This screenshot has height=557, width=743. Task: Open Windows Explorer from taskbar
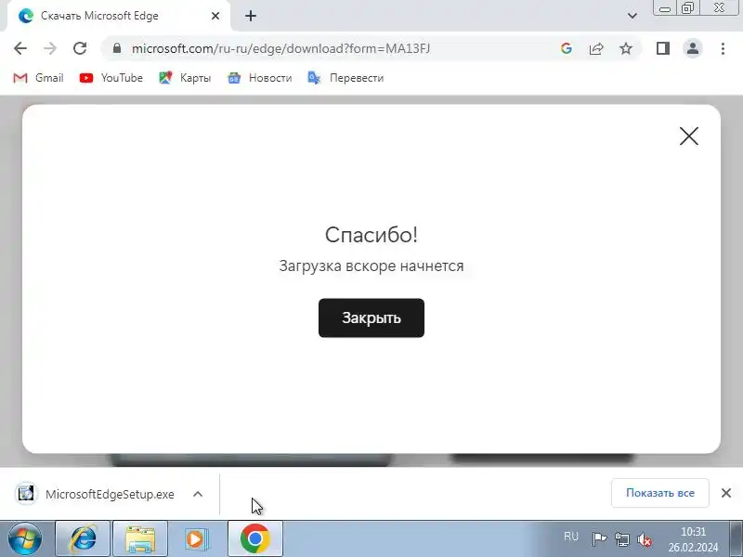(140, 538)
